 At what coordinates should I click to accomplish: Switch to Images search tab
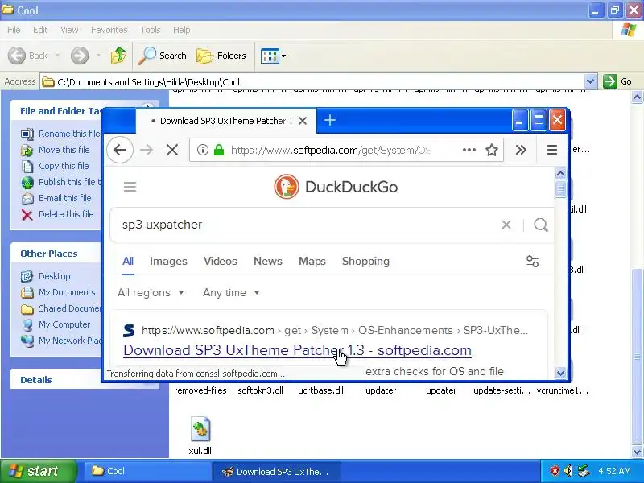[168, 261]
